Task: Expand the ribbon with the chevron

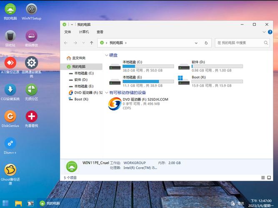Action: click(264, 32)
